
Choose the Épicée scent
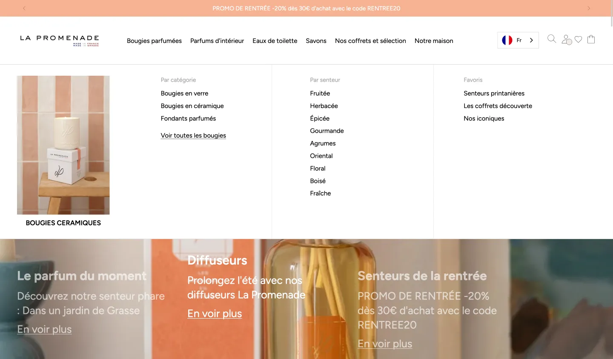(320, 118)
